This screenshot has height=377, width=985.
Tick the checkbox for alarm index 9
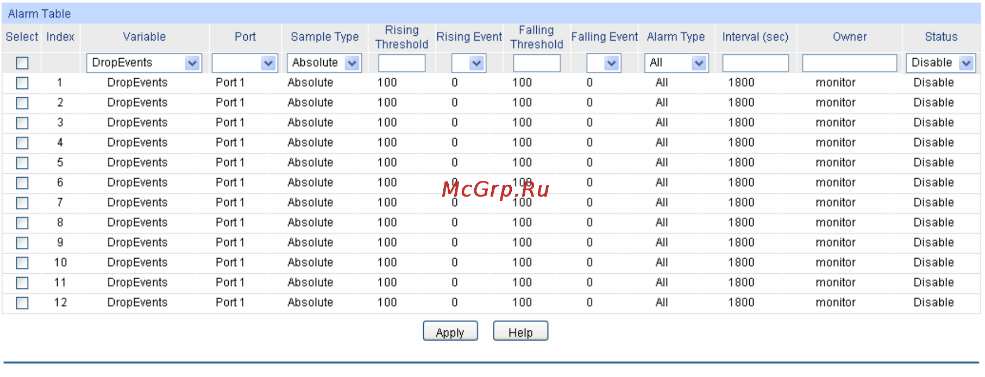tap(22, 243)
